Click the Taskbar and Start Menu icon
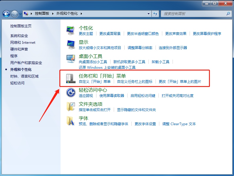The height and width of the screenshot is (176, 234). tap(71, 78)
